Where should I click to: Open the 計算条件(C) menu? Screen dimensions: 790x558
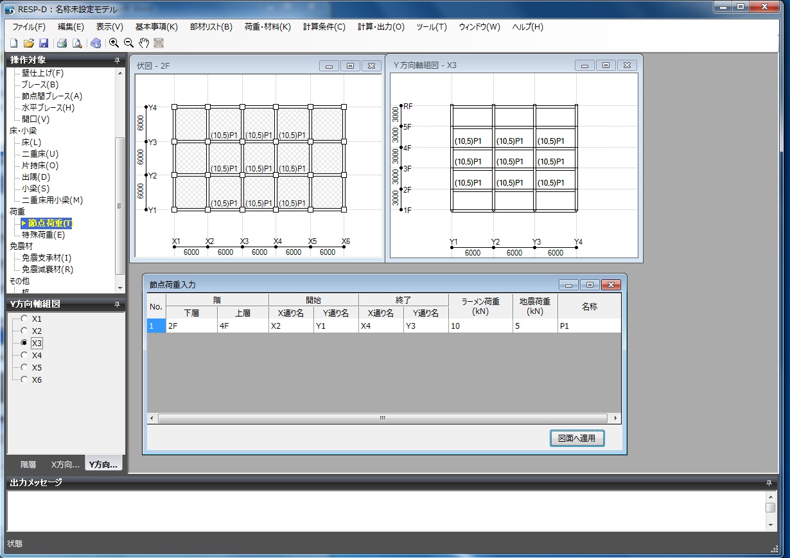[324, 27]
